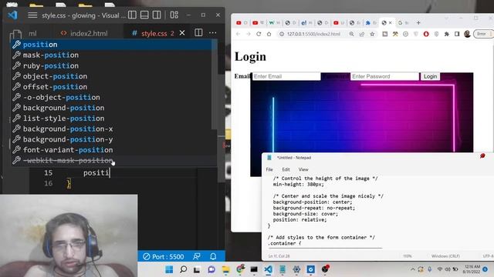
Task: Click the Enter Email field
Action: coord(286,76)
